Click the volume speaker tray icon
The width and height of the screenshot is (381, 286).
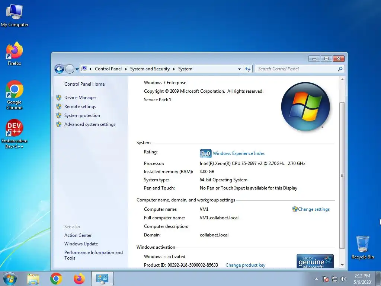point(343,279)
